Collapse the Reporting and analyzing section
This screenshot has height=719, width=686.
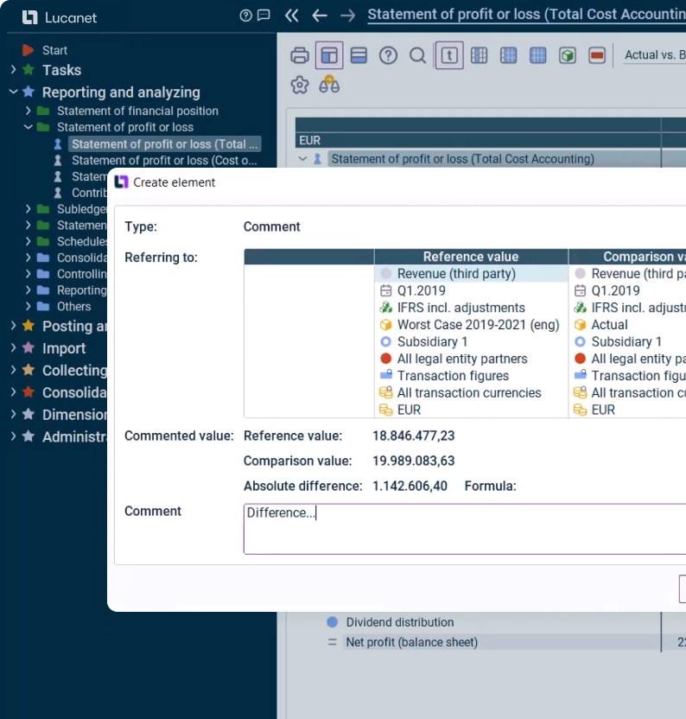[13, 92]
